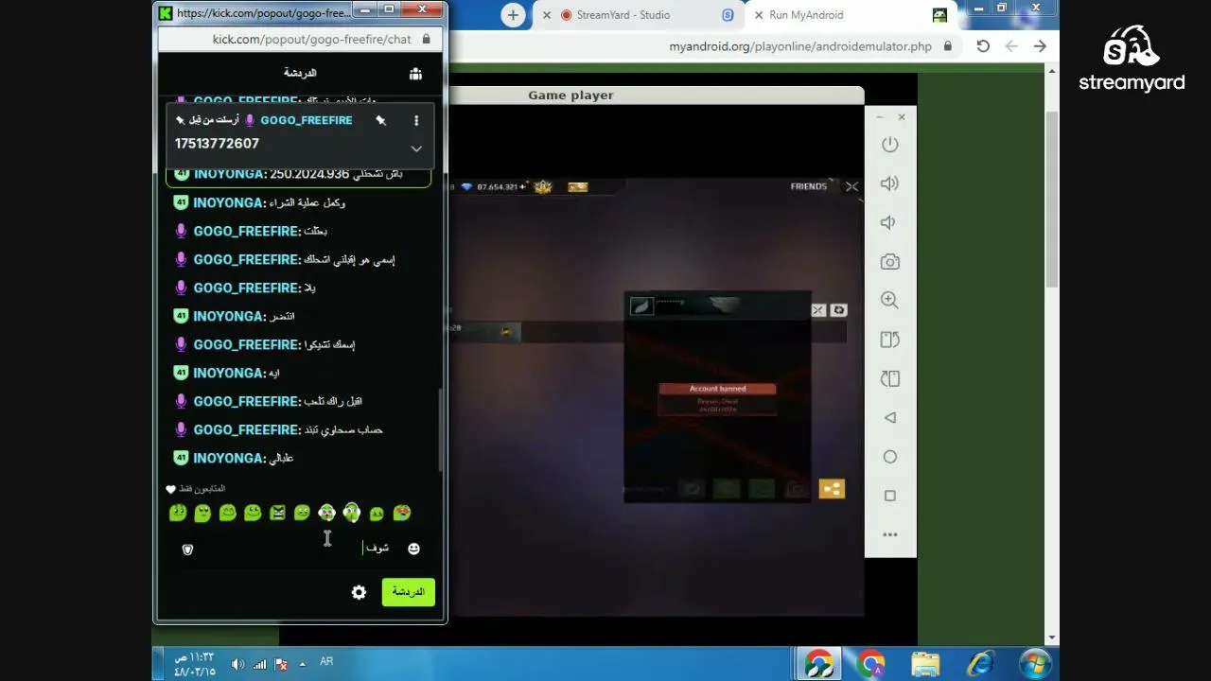Minimize the emulator side toolbar
The width and height of the screenshot is (1211, 681).
880,117
